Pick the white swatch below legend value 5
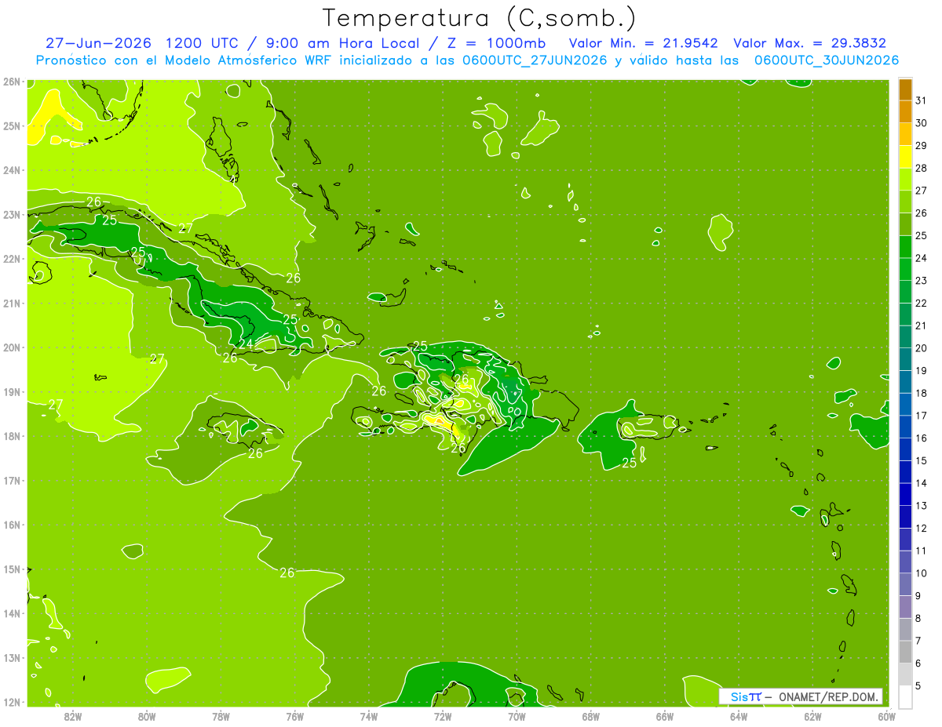This screenshot has width=942, height=727. coord(905,696)
